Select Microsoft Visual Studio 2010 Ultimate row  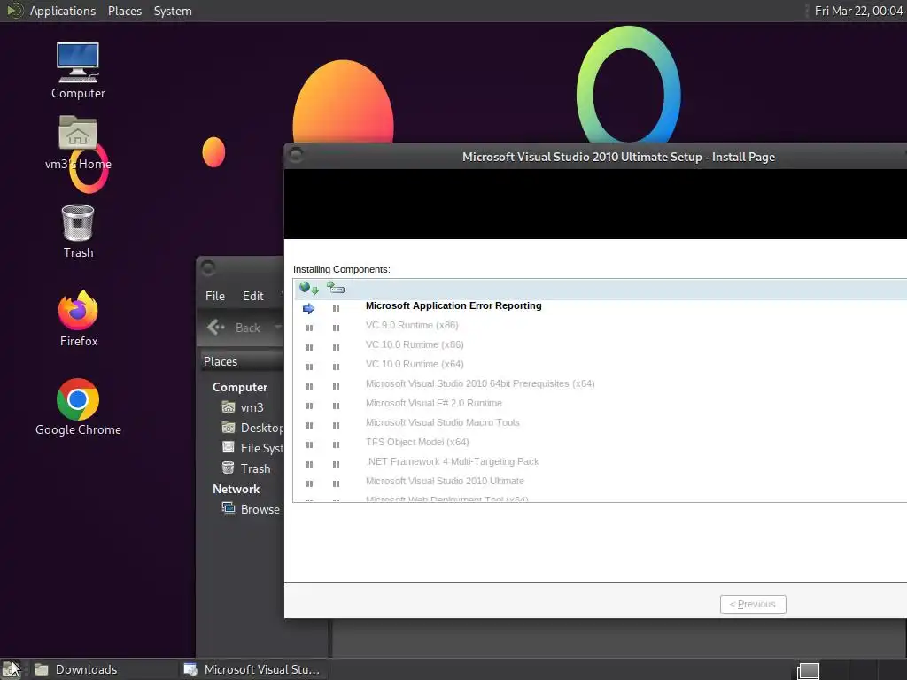(600, 481)
